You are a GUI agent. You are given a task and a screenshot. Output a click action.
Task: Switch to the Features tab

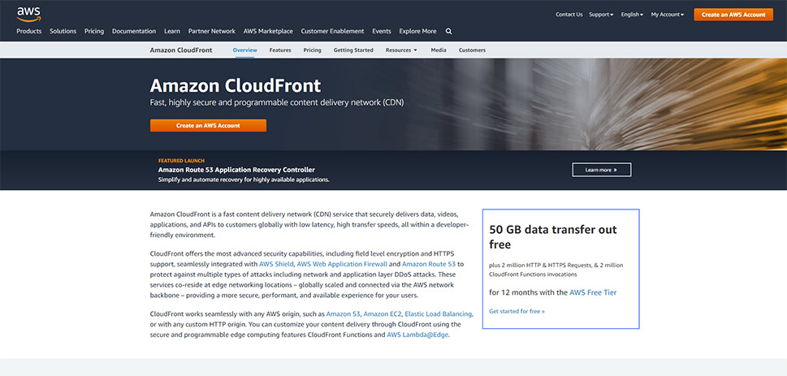[280, 50]
